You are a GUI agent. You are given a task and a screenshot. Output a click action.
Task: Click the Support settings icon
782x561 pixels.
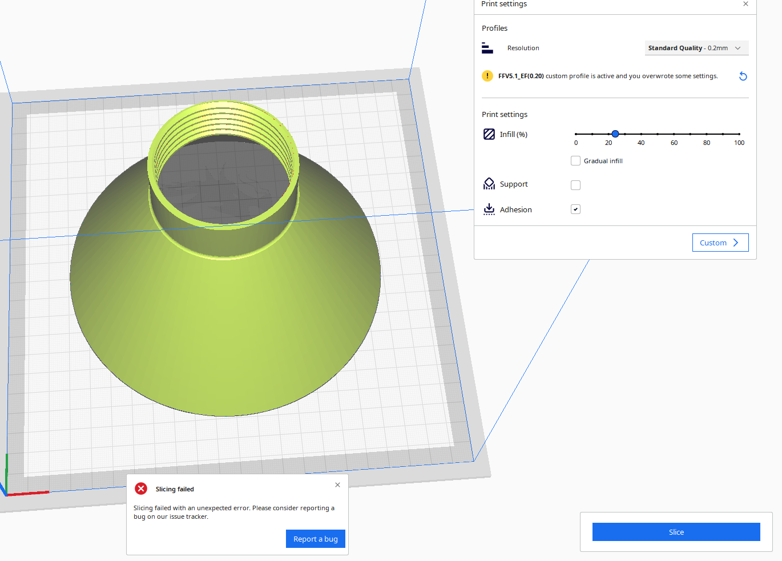[x=489, y=183]
